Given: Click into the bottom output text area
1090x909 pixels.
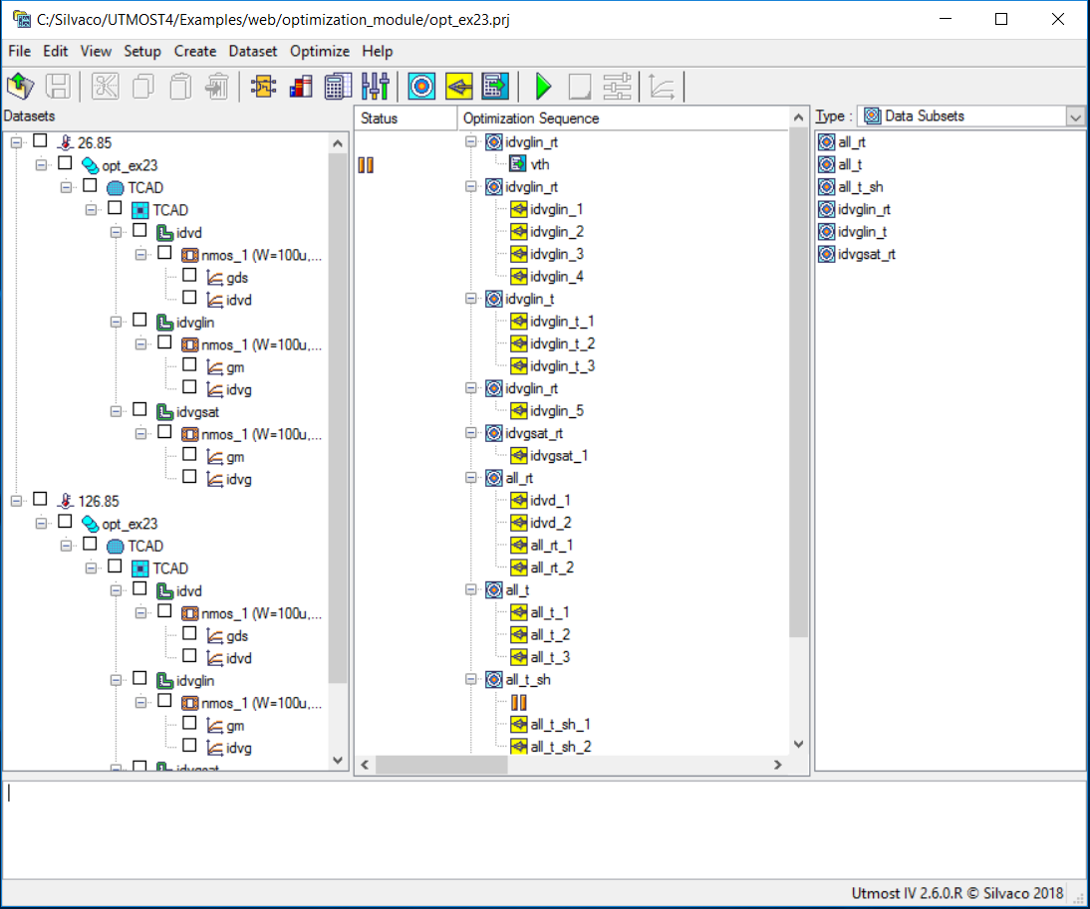Looking at the screenshot, I should coord(544,829).
